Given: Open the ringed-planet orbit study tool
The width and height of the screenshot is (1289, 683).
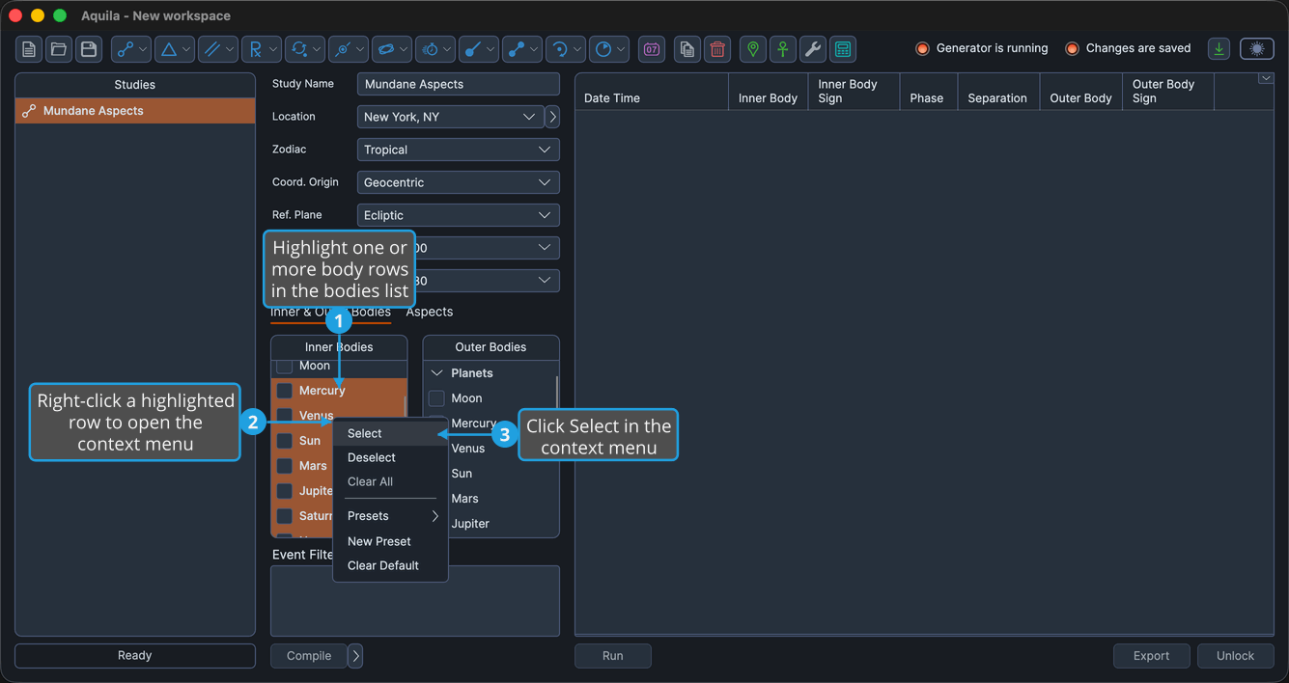Looking at the screenshot, I should (392, 49).
